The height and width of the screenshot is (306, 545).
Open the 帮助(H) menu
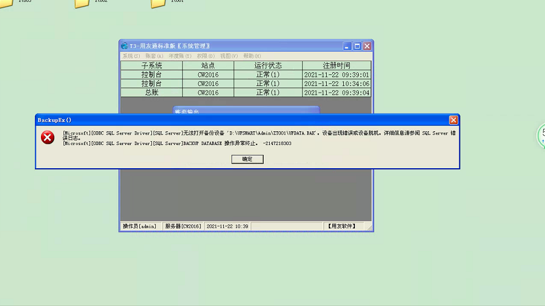(x=252, y=56)
